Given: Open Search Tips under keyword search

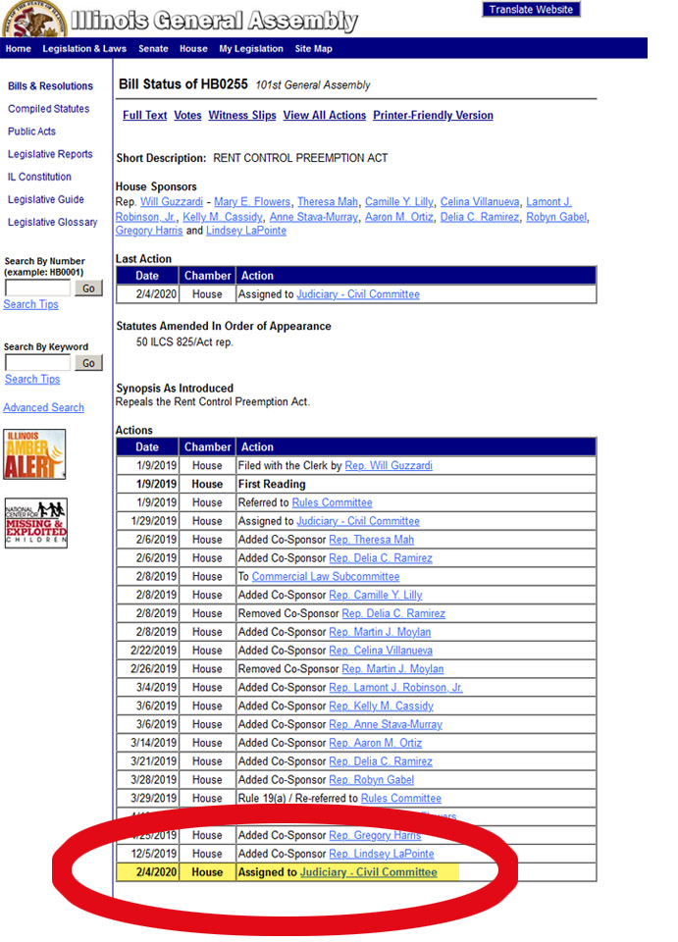Looking at the screenshot, I should (32, 379).
